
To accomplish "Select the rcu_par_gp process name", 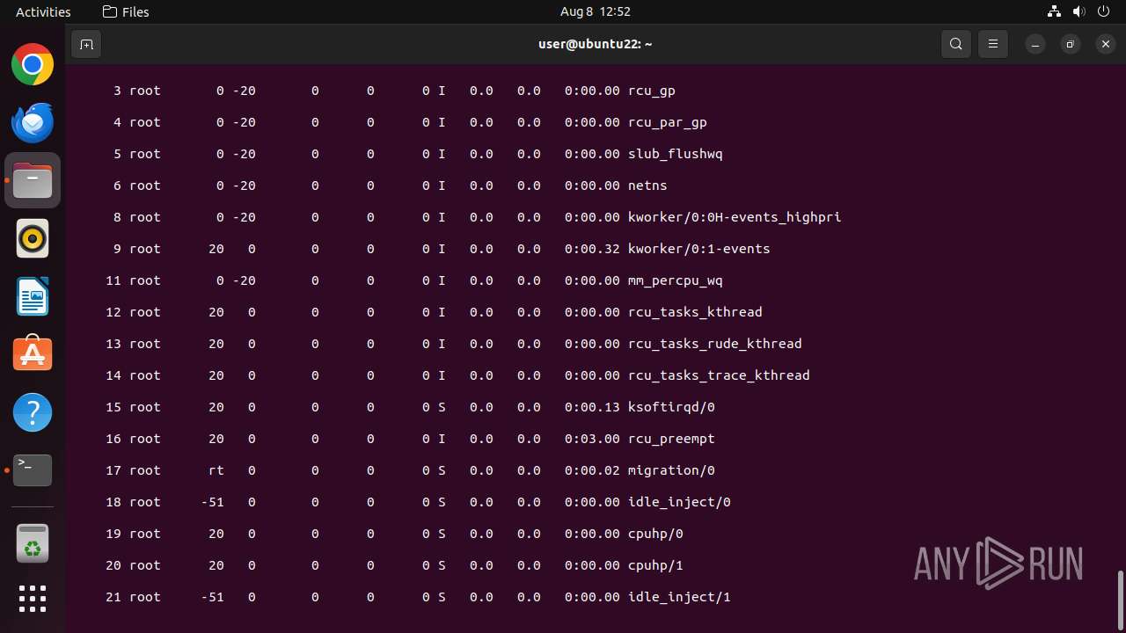I will (668, 122).
